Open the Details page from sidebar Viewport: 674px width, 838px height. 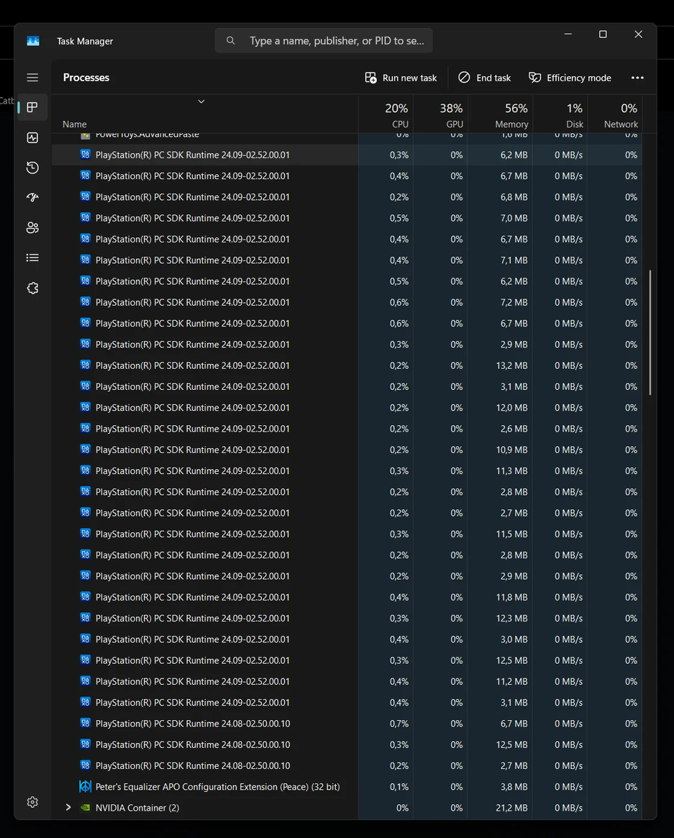(32, 258)
